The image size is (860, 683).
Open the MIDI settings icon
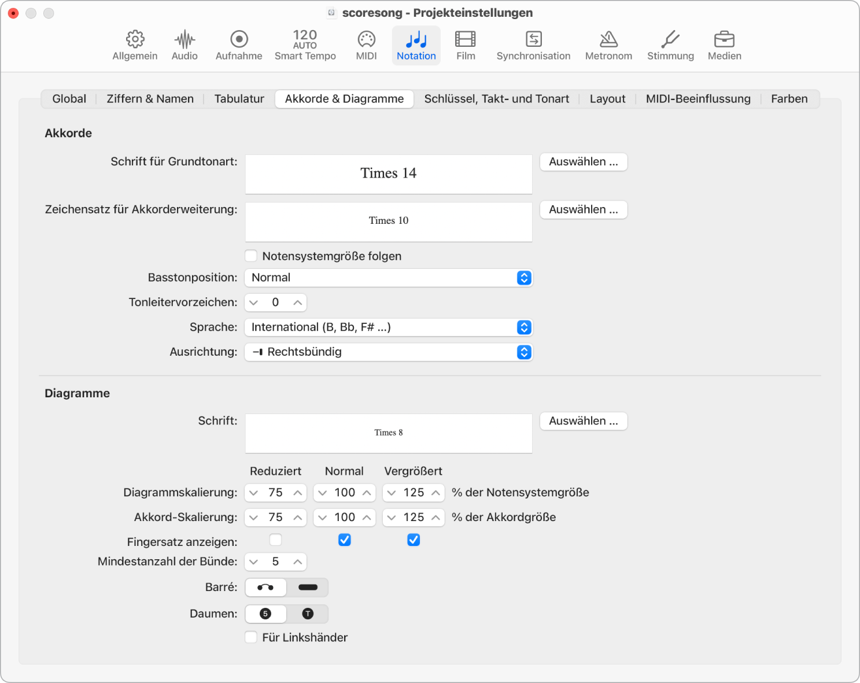pyautogui.click(x=366, y=45)
